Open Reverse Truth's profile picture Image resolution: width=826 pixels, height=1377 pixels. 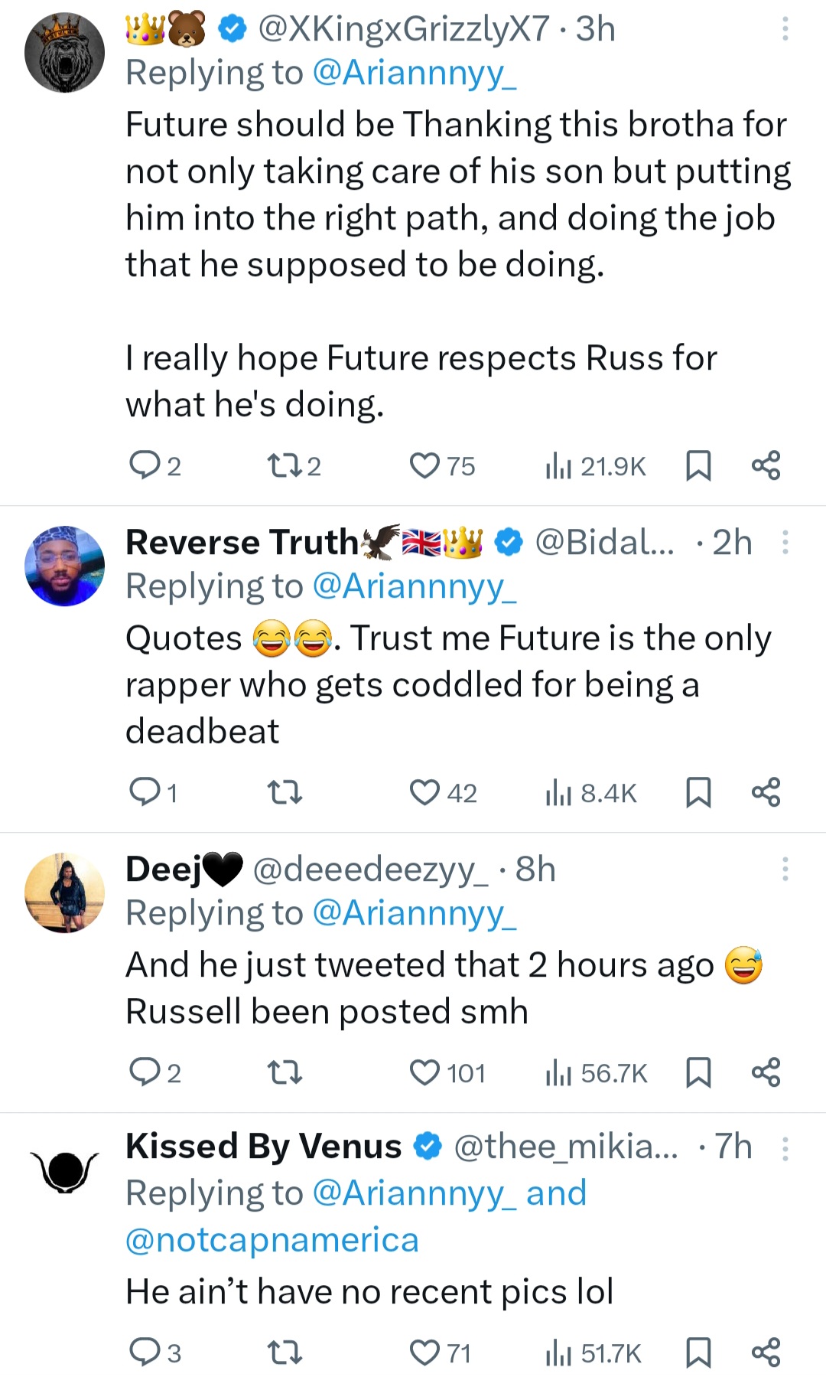click(x=65, y=566)
